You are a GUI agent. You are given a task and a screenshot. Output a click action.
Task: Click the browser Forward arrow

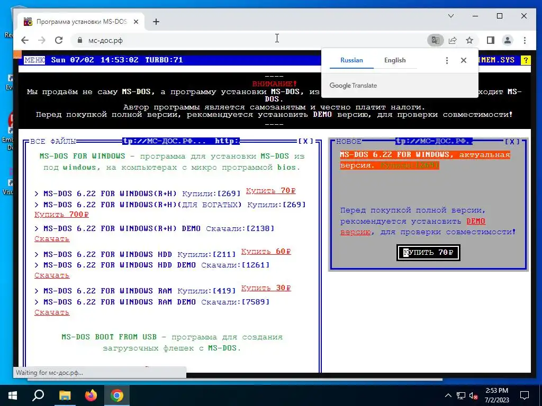[42, 40]
